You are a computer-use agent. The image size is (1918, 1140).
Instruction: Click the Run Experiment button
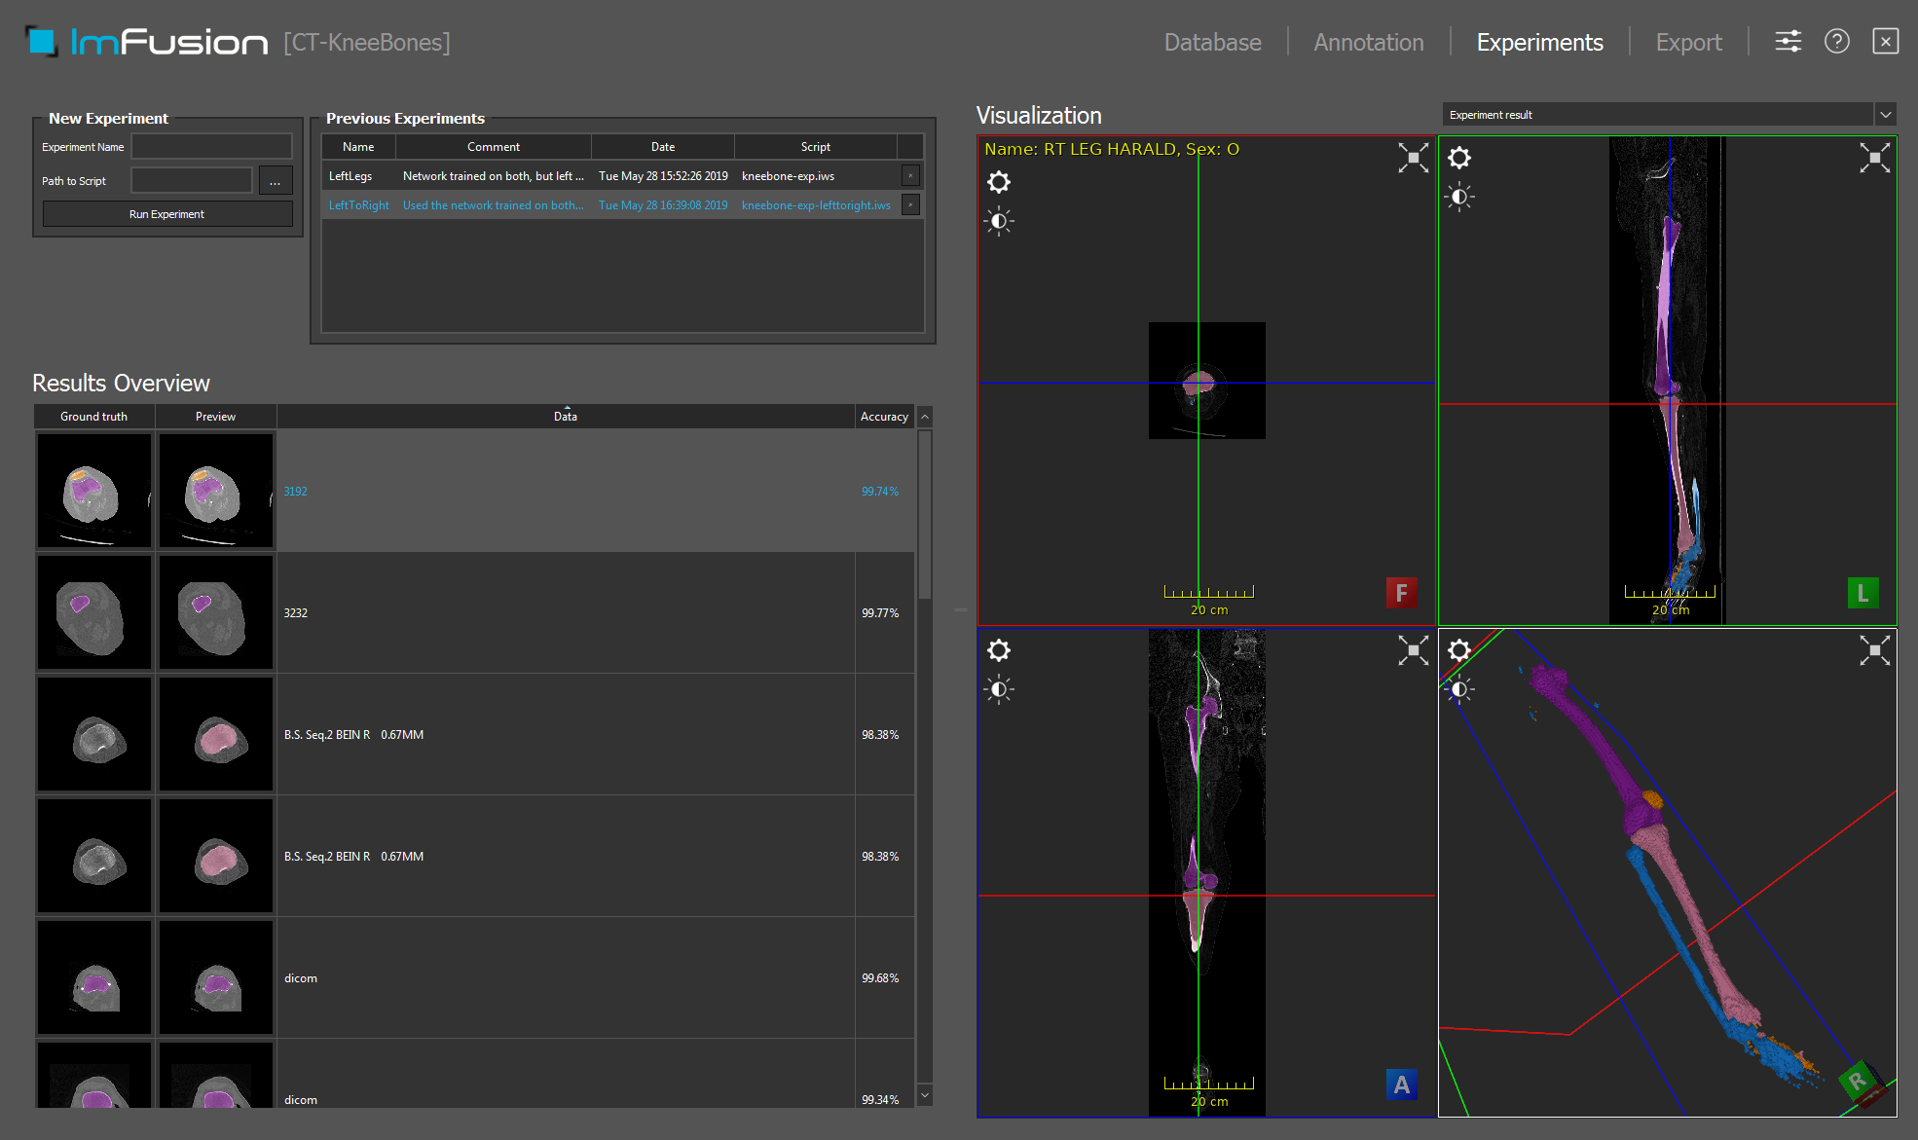[167, 214]
